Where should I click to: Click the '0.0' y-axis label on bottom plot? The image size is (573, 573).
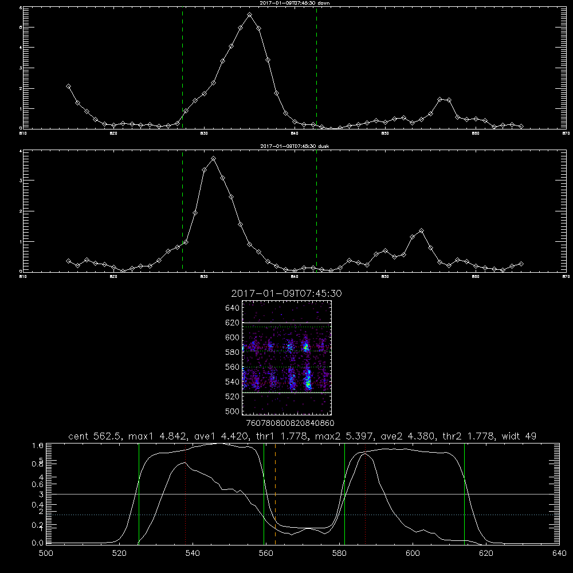[x=38, y=543]
